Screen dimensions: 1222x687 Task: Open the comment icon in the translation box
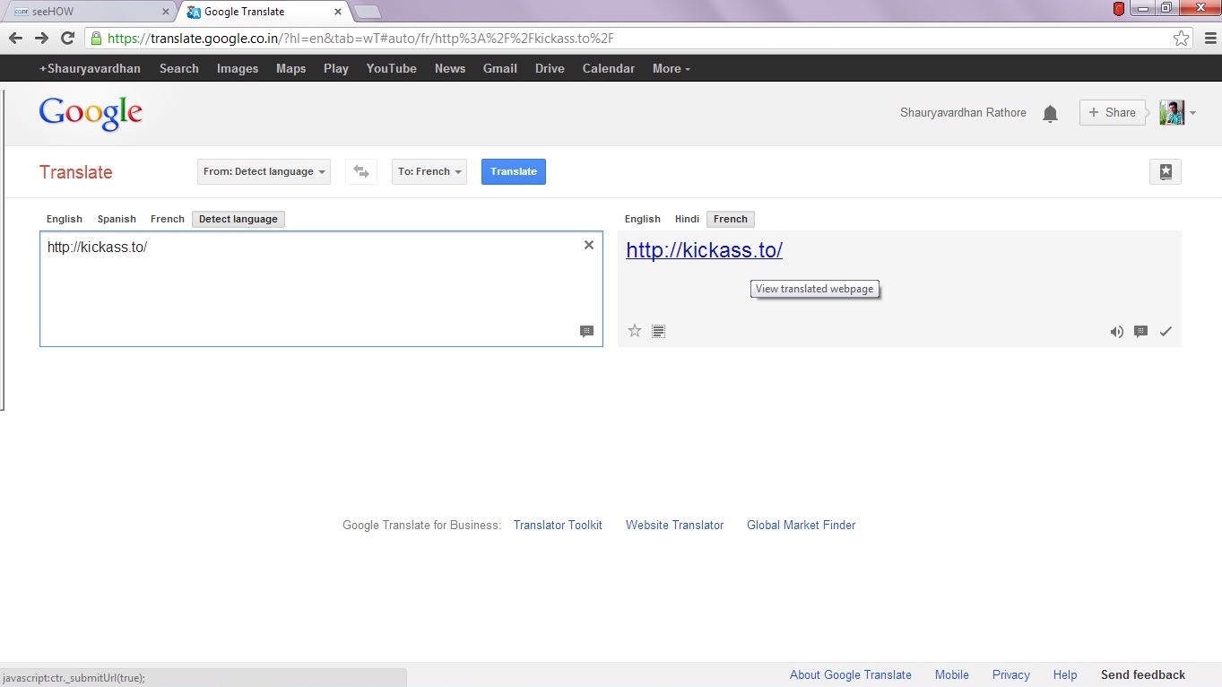click(x=1140, y=331)
